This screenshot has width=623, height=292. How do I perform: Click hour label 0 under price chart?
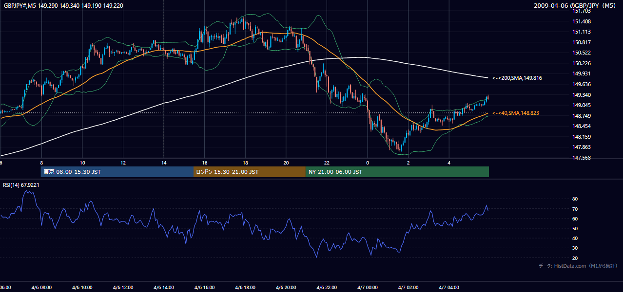[x=368, y=163]
